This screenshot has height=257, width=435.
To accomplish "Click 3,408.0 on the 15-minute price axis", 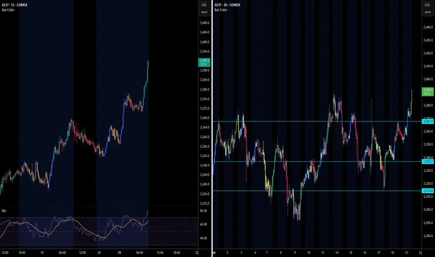I will click(x=205, y=23).
